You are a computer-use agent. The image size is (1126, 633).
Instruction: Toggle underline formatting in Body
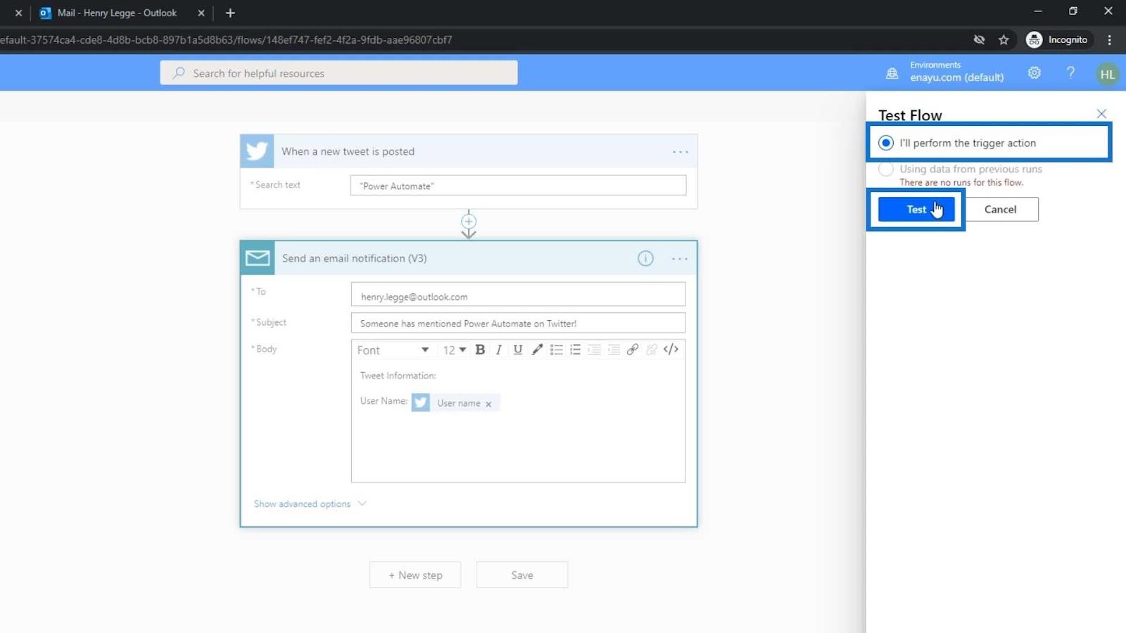(x=518, y=350)
